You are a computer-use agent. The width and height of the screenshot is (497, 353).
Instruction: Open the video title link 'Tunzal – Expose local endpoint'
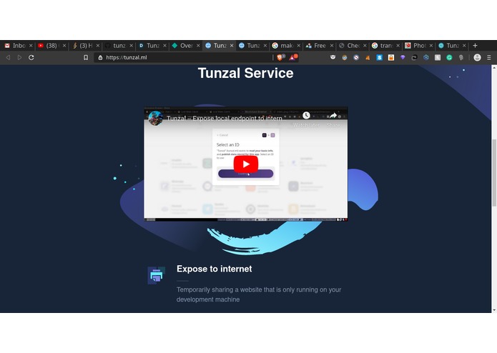[x=225, y=119]
